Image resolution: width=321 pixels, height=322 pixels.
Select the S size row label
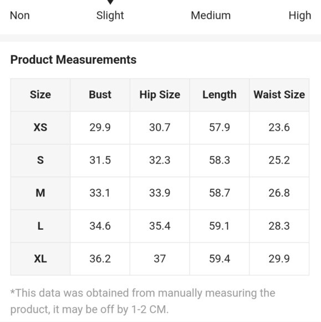click(40, 160)
